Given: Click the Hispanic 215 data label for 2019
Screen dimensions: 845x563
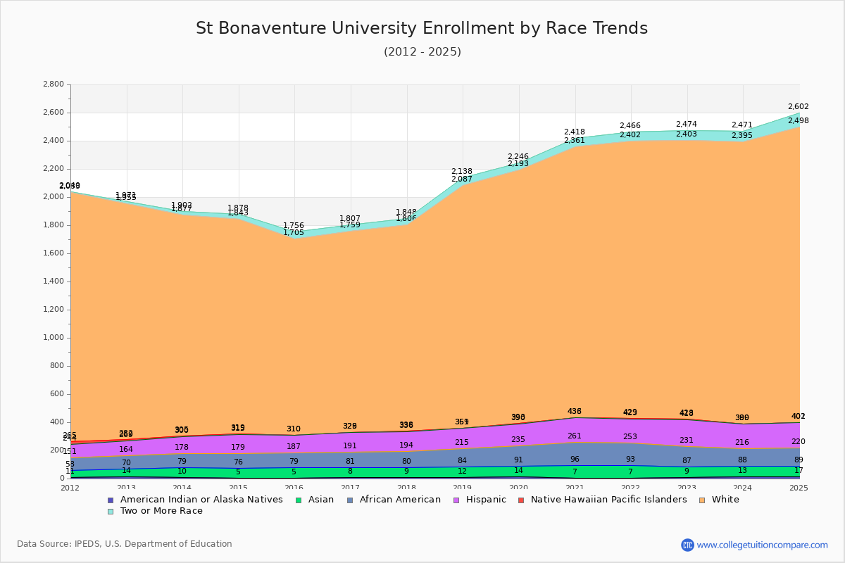Looking at the screenshot, I should (462, 443).
